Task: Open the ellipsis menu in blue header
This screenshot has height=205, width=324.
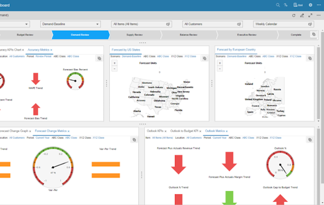Action: pyautogui.click(x=319, y=5)
